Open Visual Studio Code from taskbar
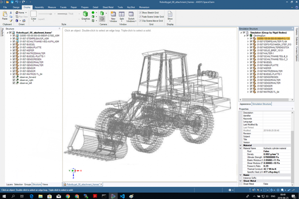The image size is (299, 199). [122, 196]
